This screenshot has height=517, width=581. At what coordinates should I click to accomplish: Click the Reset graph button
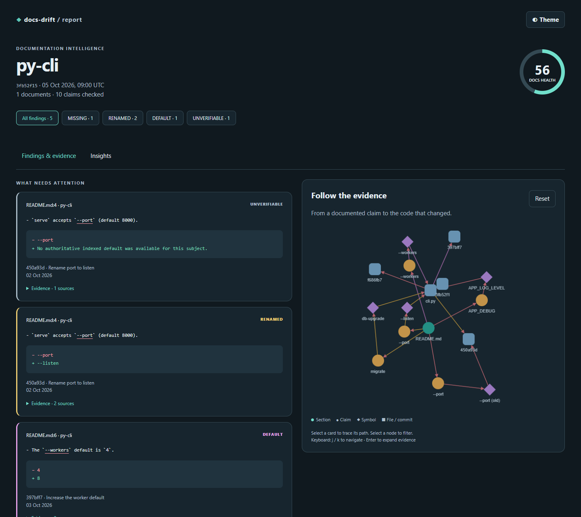tap(542, 199)
